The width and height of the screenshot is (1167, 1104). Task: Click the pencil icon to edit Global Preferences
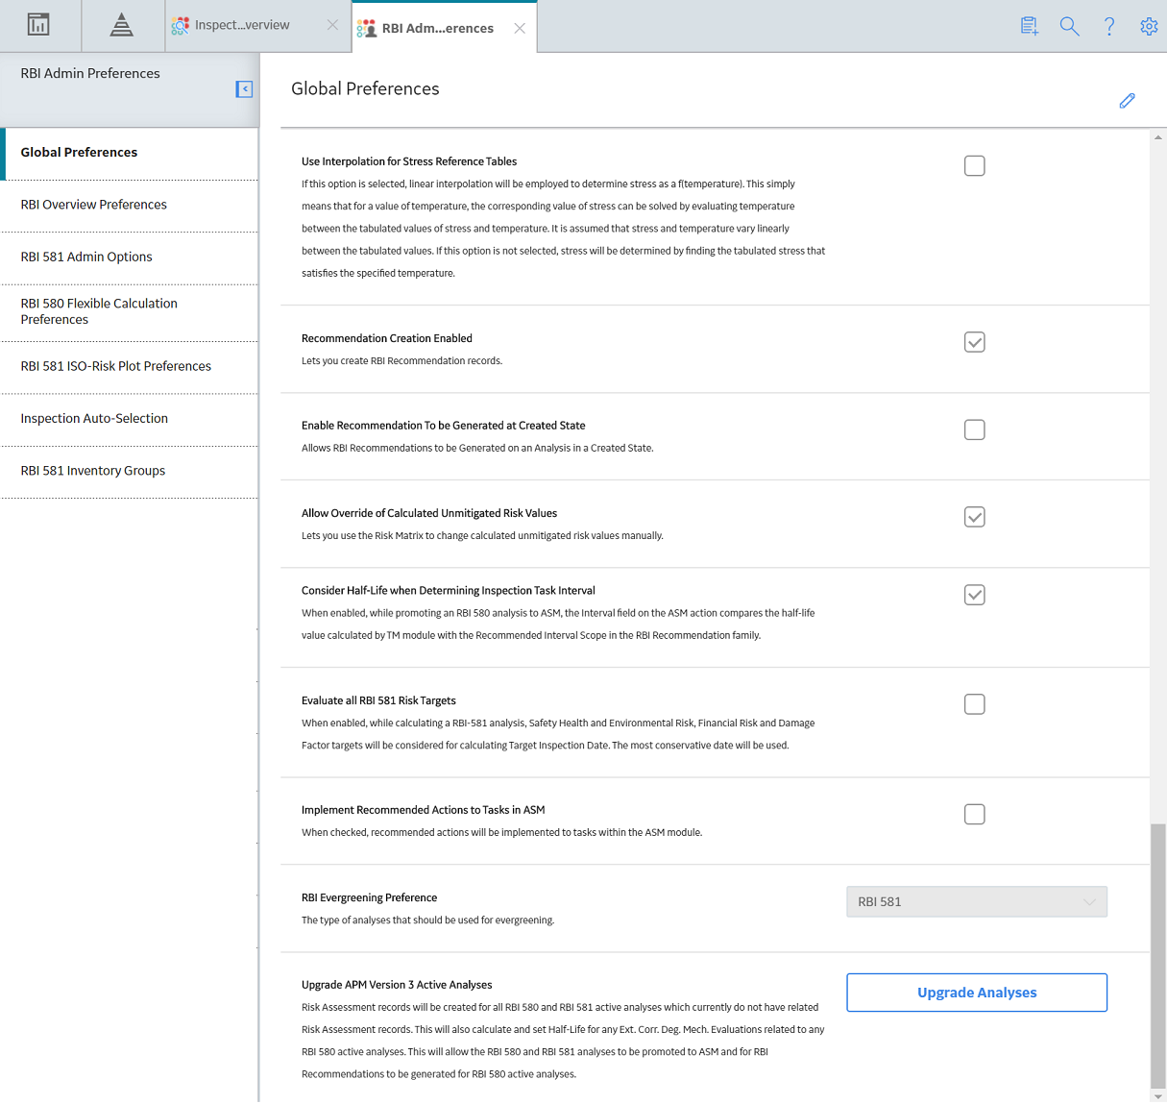(1128, 101)
